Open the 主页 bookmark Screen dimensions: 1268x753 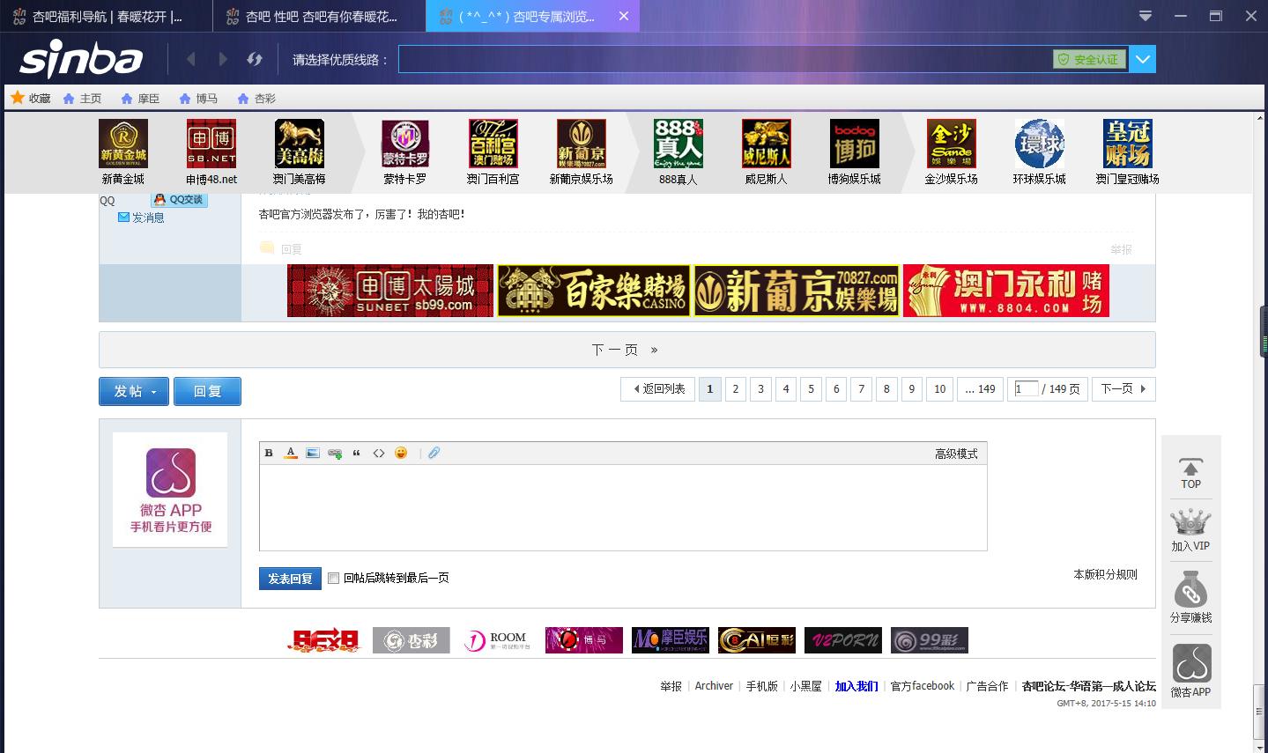point(83,98)
